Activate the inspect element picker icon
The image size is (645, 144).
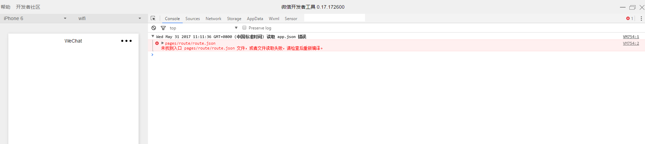(x=153, y=18)
